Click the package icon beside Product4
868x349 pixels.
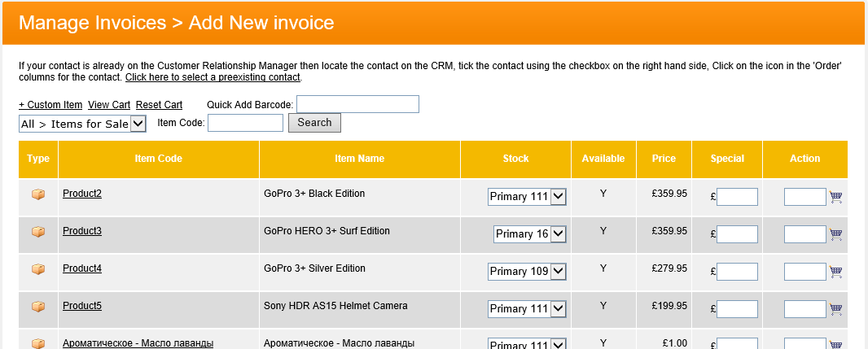click(38, 269)
